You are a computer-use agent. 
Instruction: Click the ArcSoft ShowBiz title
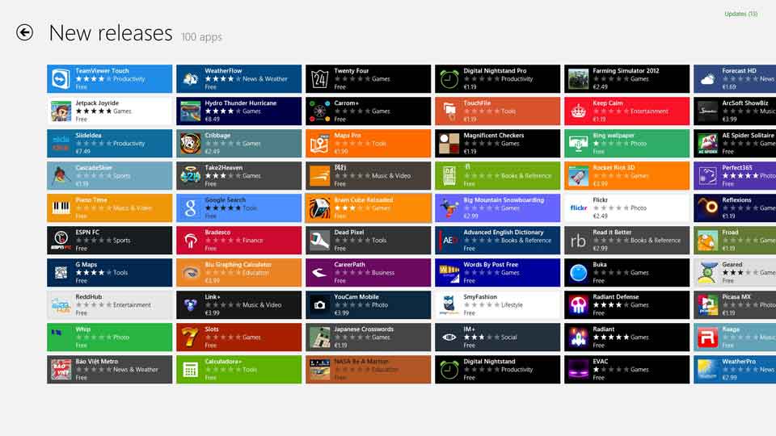click(x=745, y=103)
